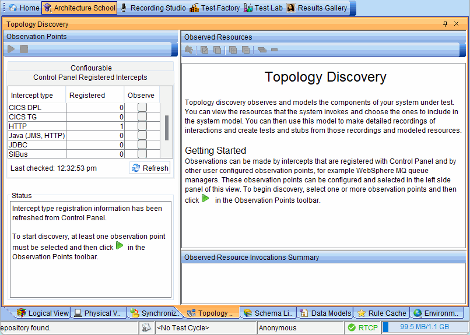
Task: Select the Java (JMS, HTTP) row
Action: pyautogui.click(x=84, y=136)
